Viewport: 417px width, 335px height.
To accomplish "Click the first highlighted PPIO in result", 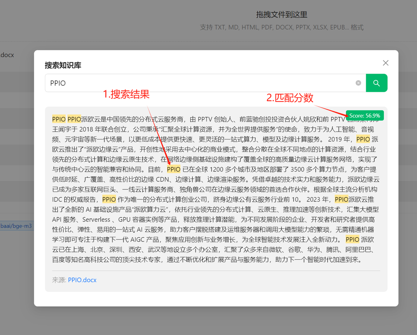I will coord(59,119).
